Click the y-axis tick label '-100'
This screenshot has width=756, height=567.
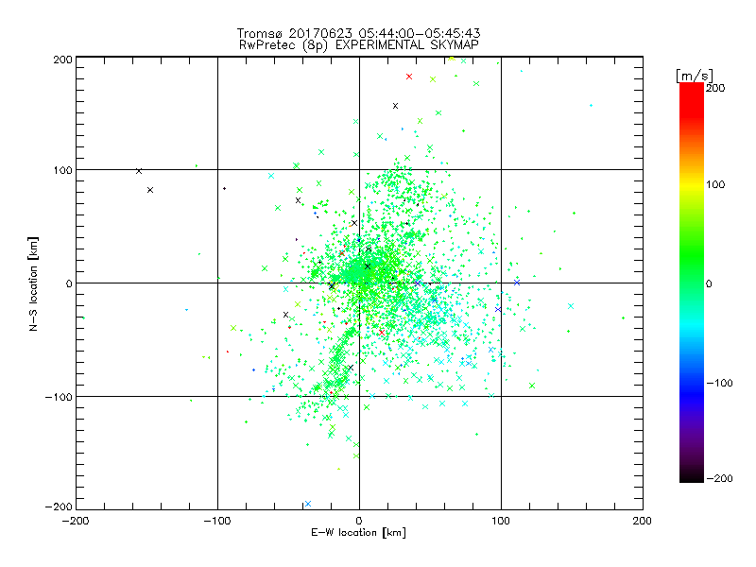point(59,397)
